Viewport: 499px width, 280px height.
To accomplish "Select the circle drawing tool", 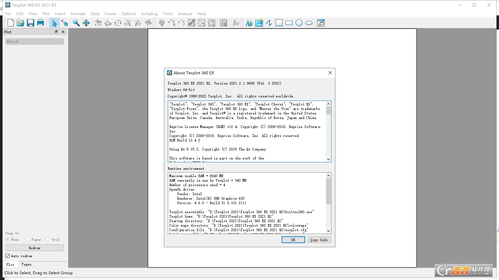I will [299, 23].
